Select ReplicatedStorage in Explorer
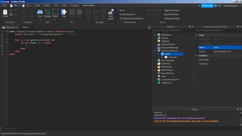The height and width of the screenshot is (136, 242). (x=170, y=48)
